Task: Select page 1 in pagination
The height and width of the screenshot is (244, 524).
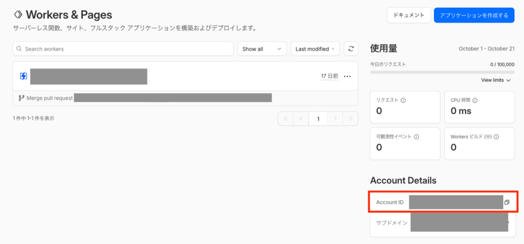Action: coord(318,119)
